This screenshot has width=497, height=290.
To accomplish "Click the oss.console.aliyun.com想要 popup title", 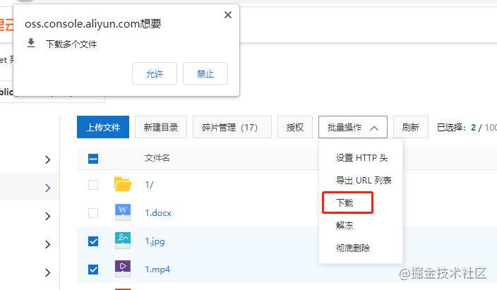I will click(93, 24).
